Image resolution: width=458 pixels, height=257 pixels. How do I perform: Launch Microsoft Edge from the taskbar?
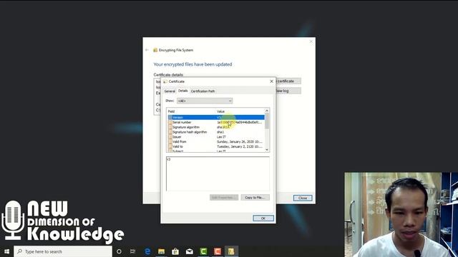[147, 251]
